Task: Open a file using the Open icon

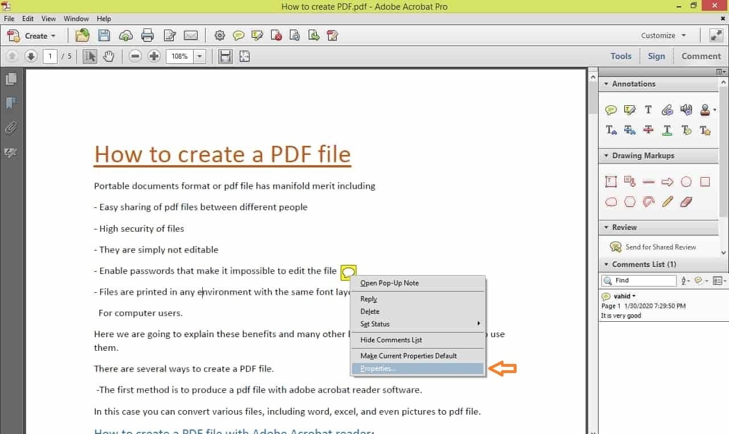Action: point(82,35)
